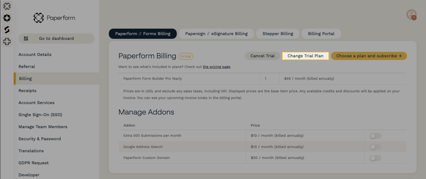
Task: Follow the pricing page link
Action: pyautogui.click(x=216, y=67)
